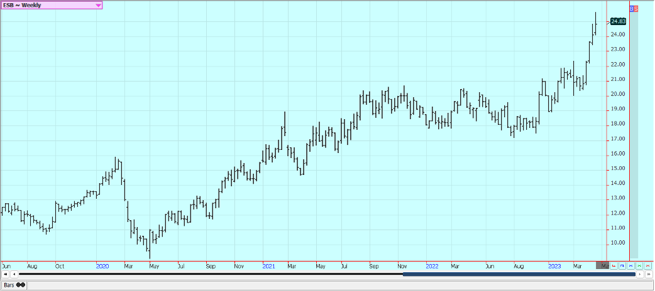Click the blue arrow icon beside time axis
The height and width of the screenshot is (291, 655).
coord(622,267)
